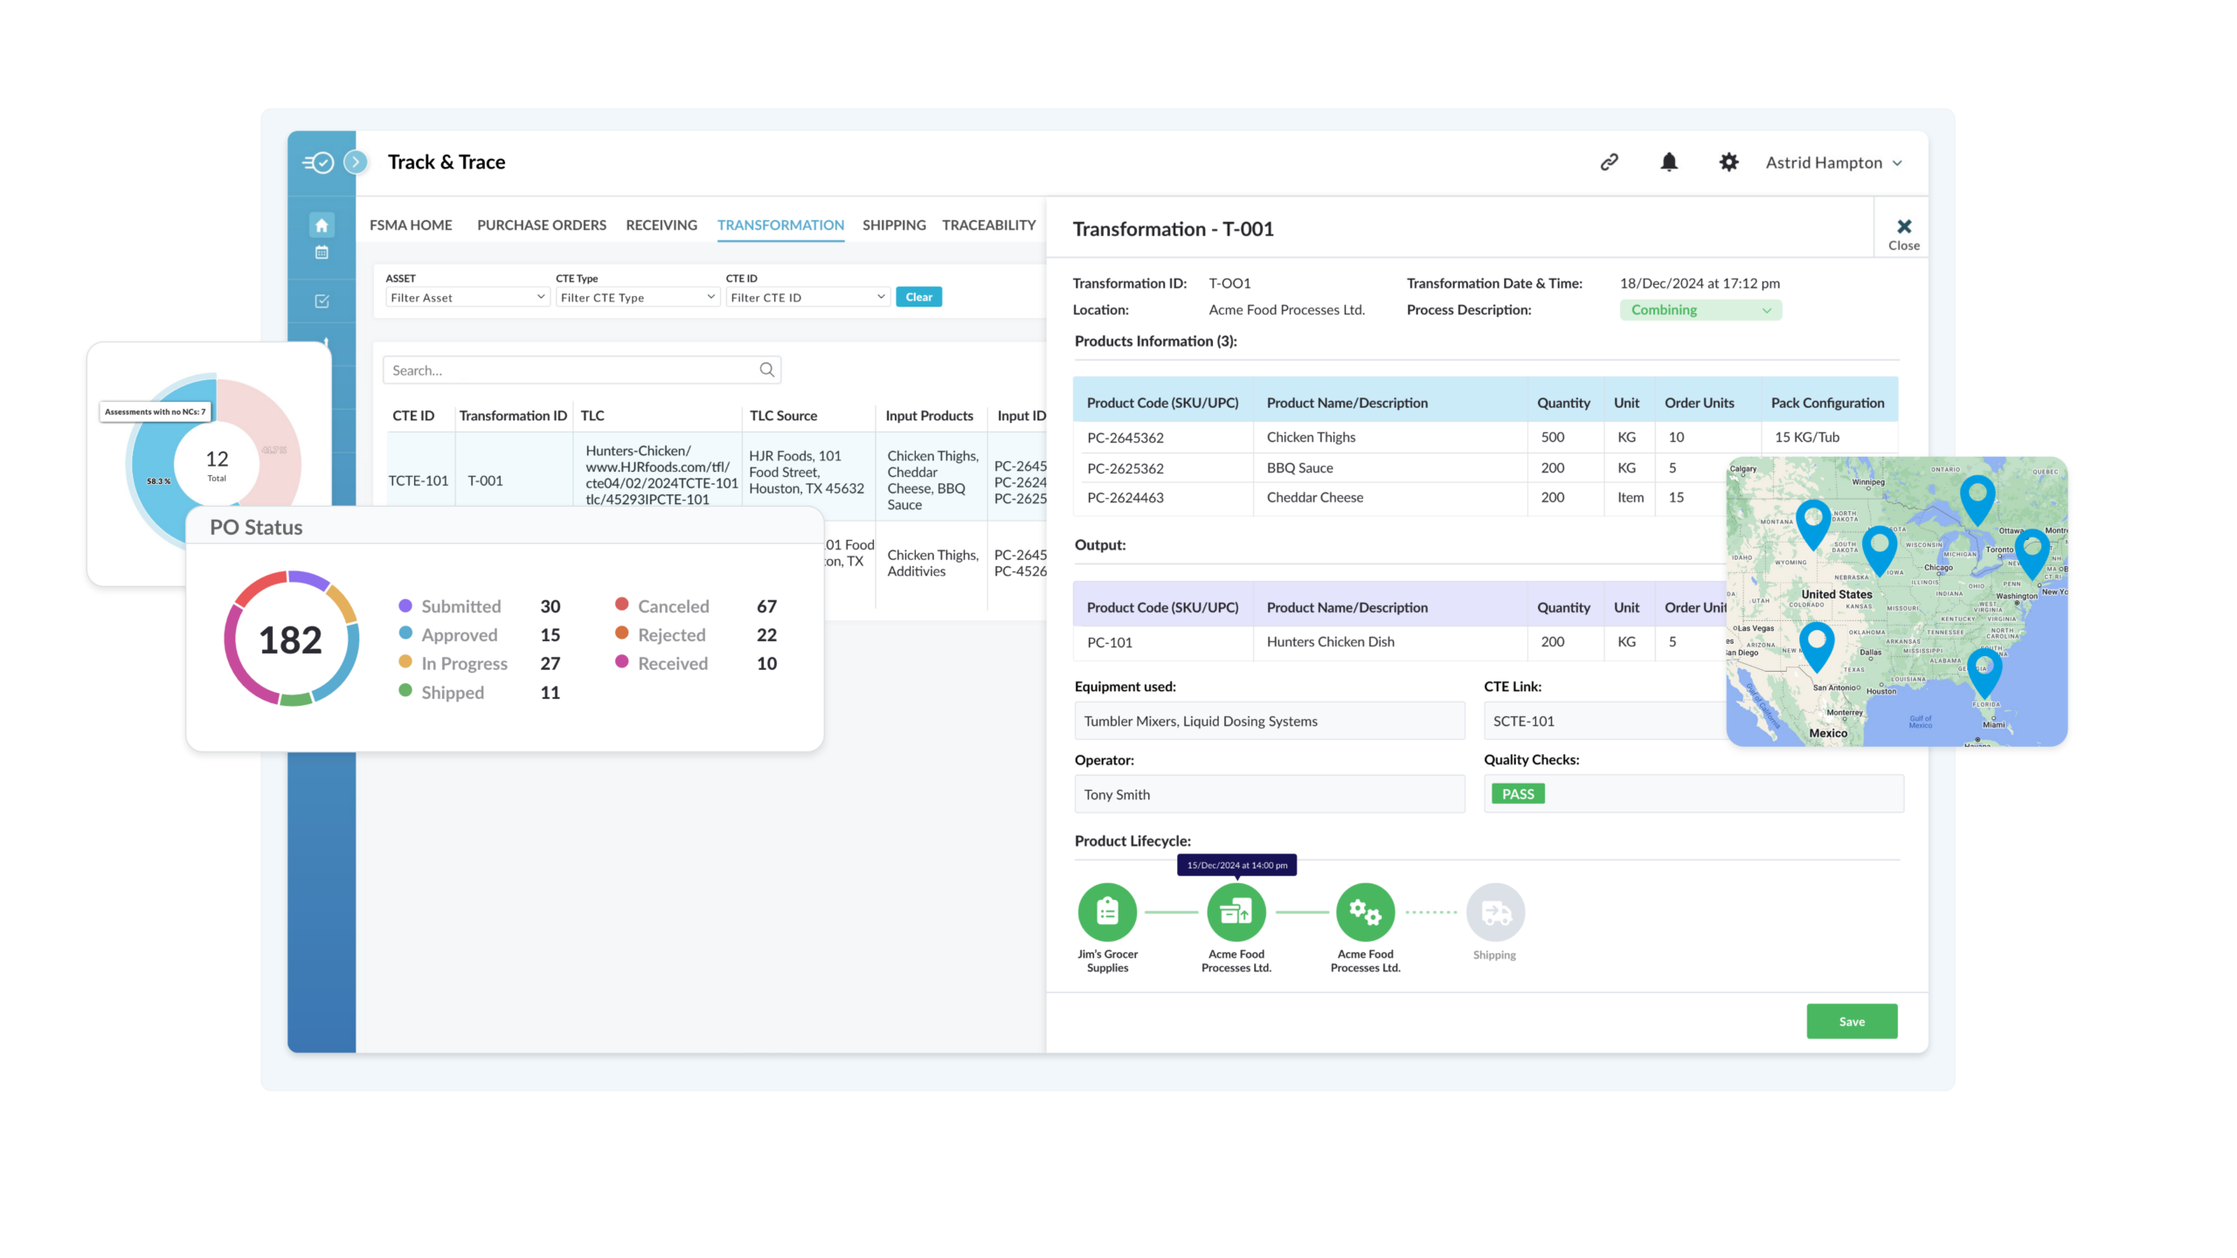Open settings gear icon
This screenshot has height=1258, width=2237.
pos(1728,162)
